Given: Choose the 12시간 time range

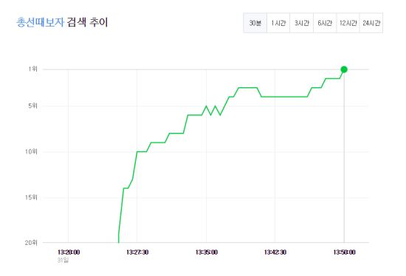Looking at the screenshot, I should tap(348, 23).
